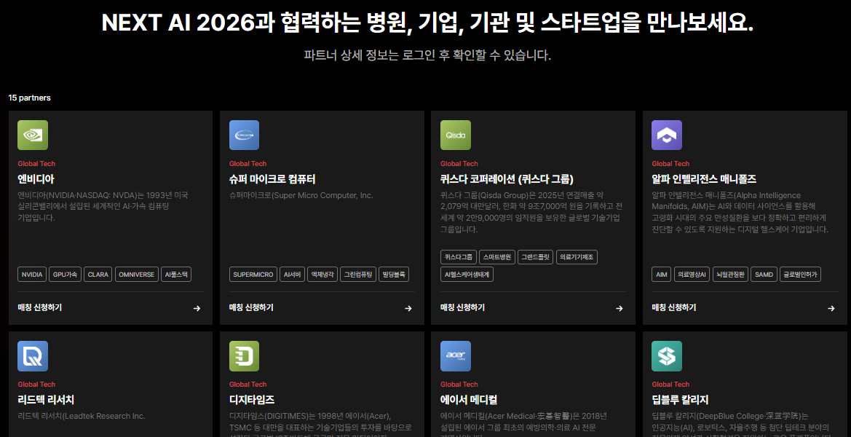Image resolution: width=851 pixels, height=437 pixels.
Task: Open the 알파 인텔리전스 매니폴즈 title
Action: 704,179
